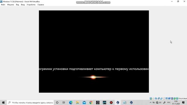187x105 pixels.
Task: Minimize the VirtualBox window
Action: tap(172, 1)
